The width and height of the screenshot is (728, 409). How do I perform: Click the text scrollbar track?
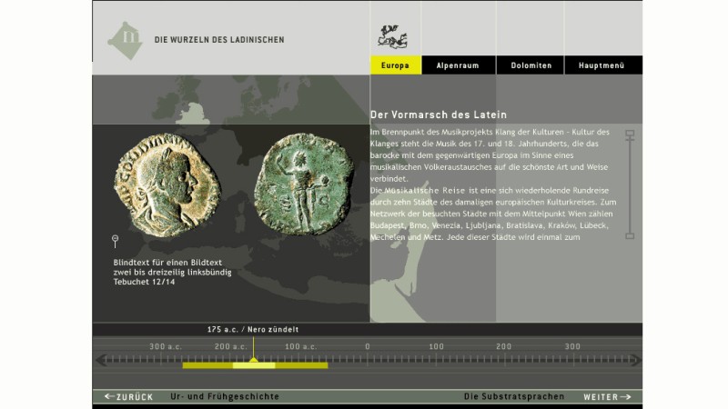click(629, 185)
